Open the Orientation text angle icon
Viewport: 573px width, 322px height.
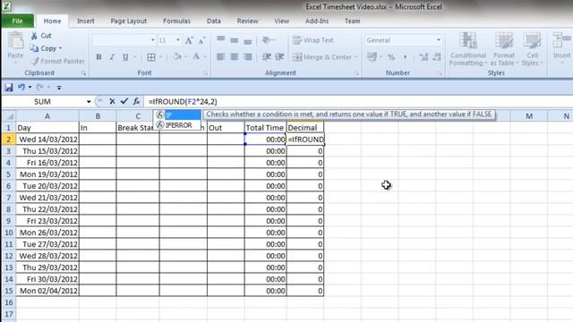267,39
